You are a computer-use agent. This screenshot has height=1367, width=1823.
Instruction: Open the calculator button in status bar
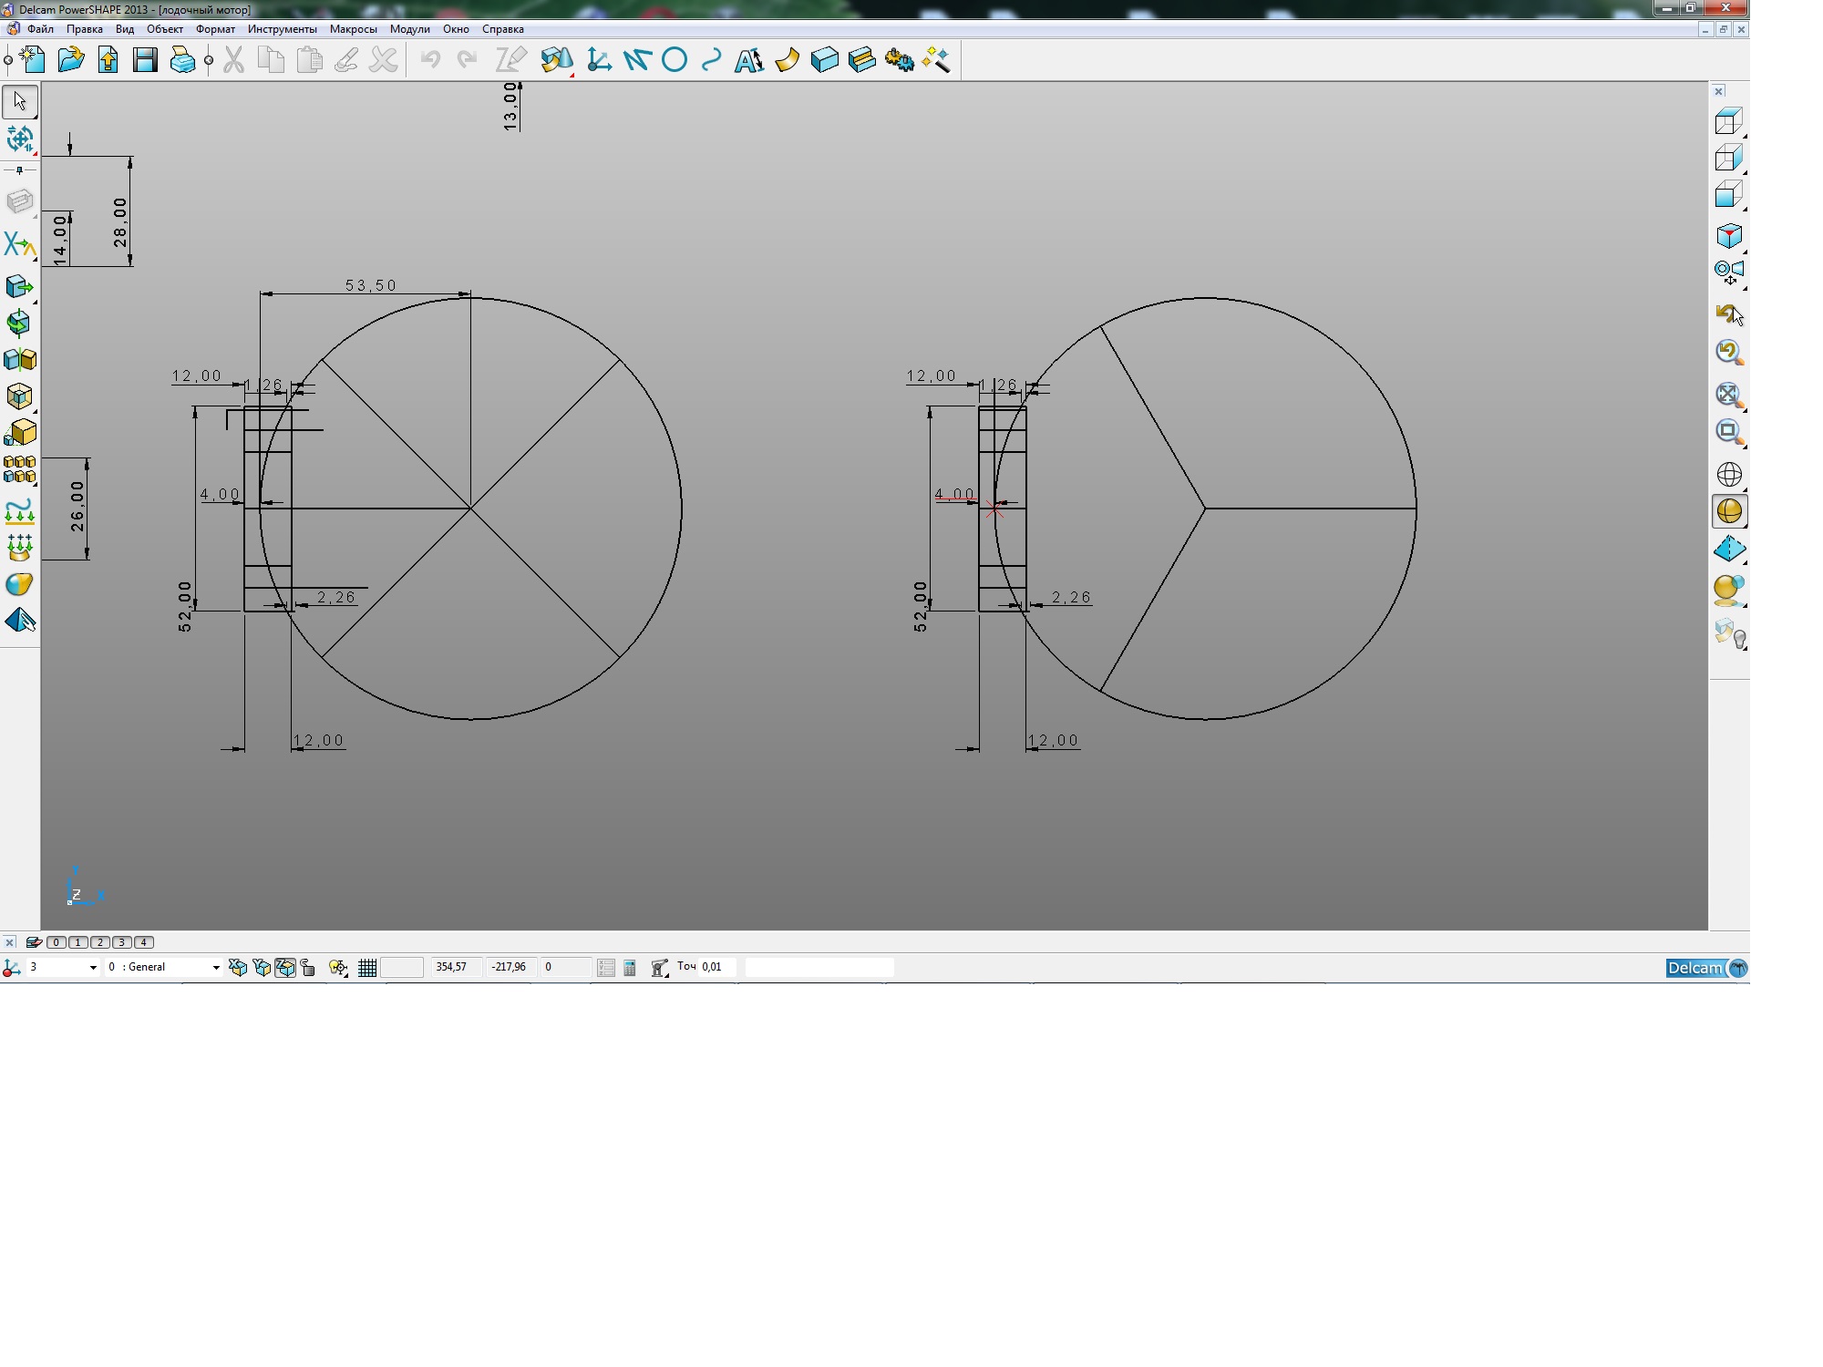(630, 968)
